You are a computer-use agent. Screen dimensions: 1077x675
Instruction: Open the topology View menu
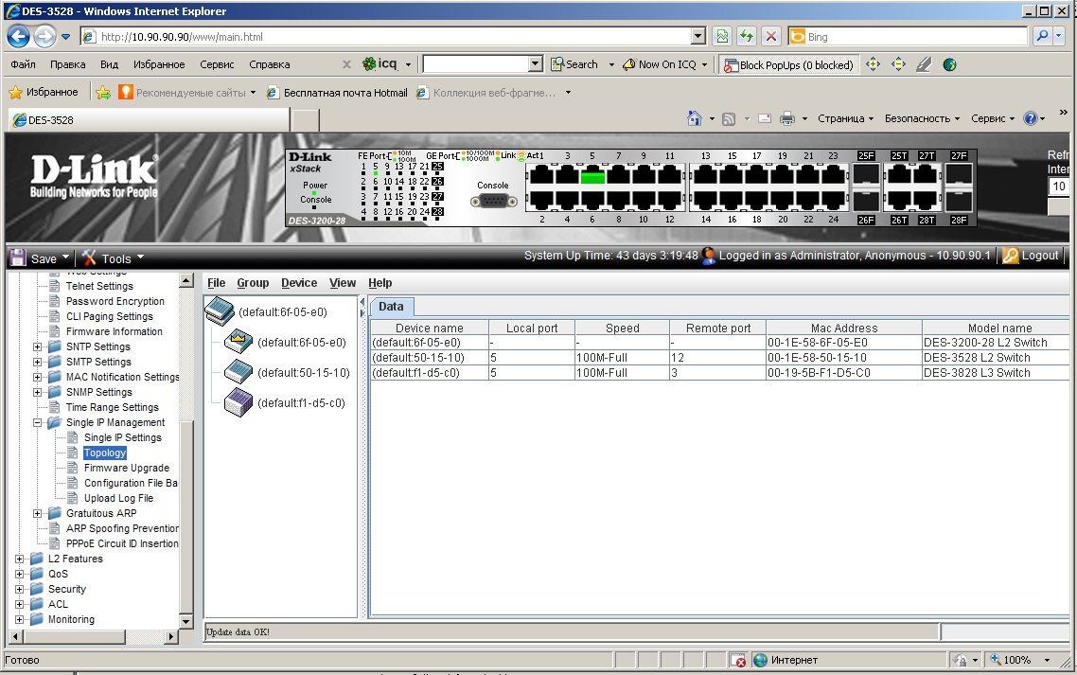342,282
